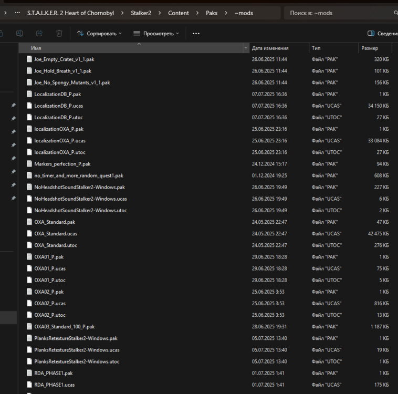The height and width of the screenshot is (394, 398).
Task: Click the delete (trash) toolbar icon
Action: [x=59, y=33]
